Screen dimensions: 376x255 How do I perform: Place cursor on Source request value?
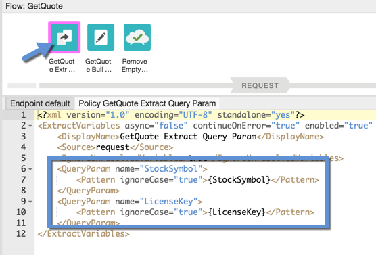tap(113, 147)
